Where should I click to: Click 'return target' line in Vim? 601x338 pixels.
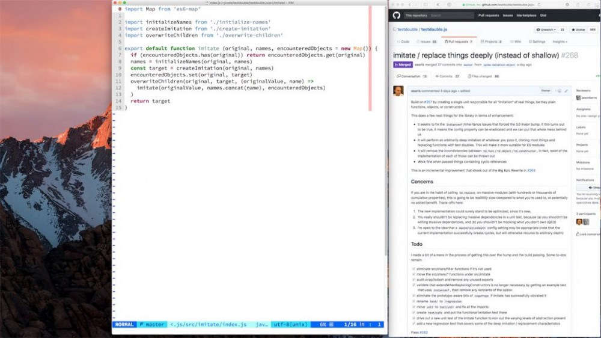150,101
